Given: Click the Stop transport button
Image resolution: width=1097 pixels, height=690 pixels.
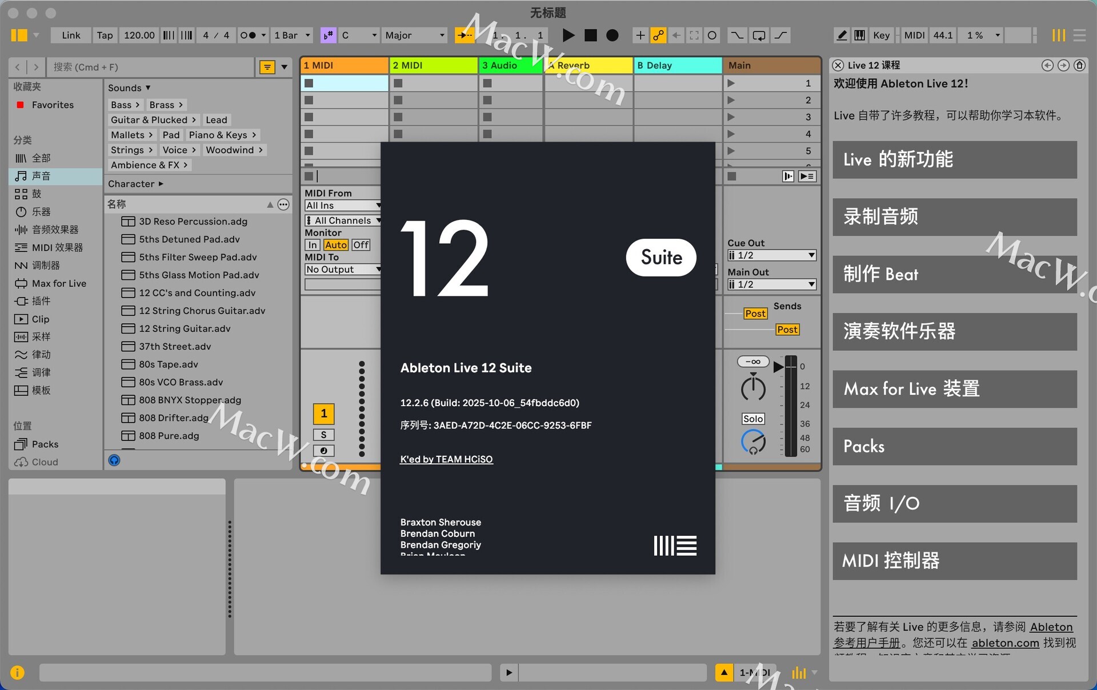Looking at the screenshot, I should click(x=590, y=35).
